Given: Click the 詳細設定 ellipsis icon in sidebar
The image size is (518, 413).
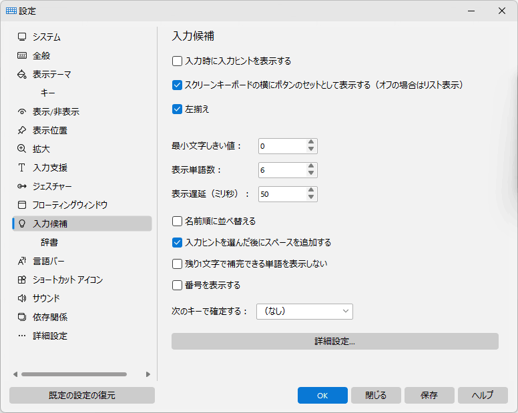Looking at the screenshot, I should pyautogui.click(x=22, y=336).
